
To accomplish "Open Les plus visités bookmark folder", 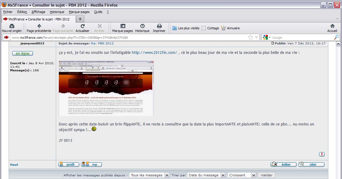I will pos(186,28).
